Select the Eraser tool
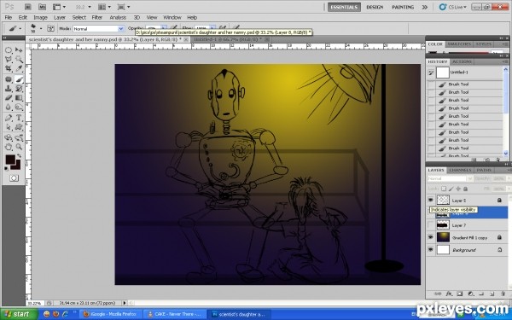Viewport: 512px width, 320px height. 9,97
